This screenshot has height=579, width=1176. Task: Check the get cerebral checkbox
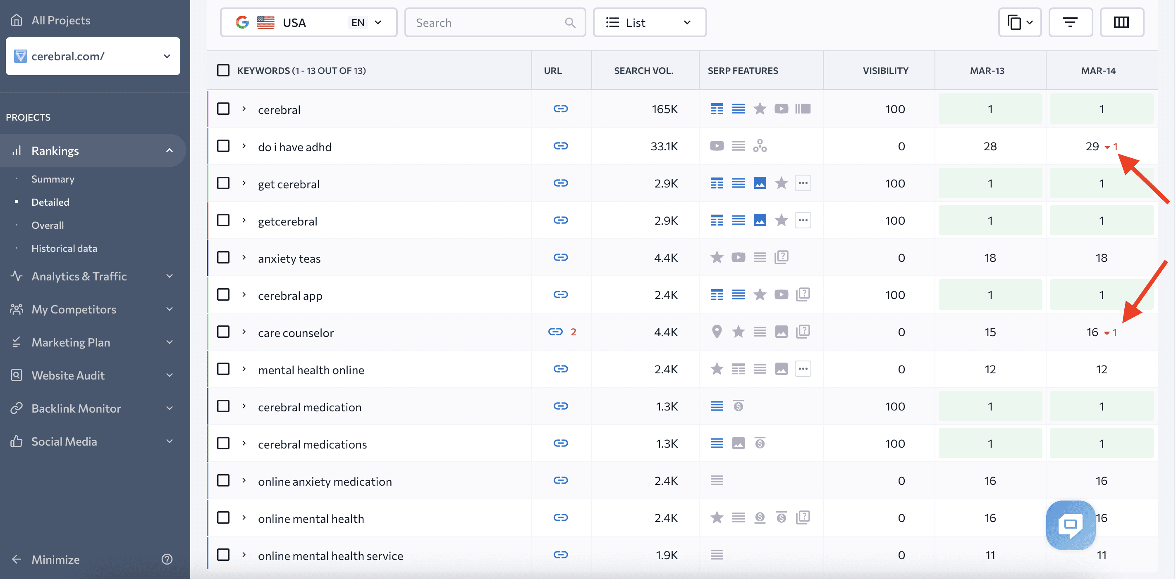223,183
